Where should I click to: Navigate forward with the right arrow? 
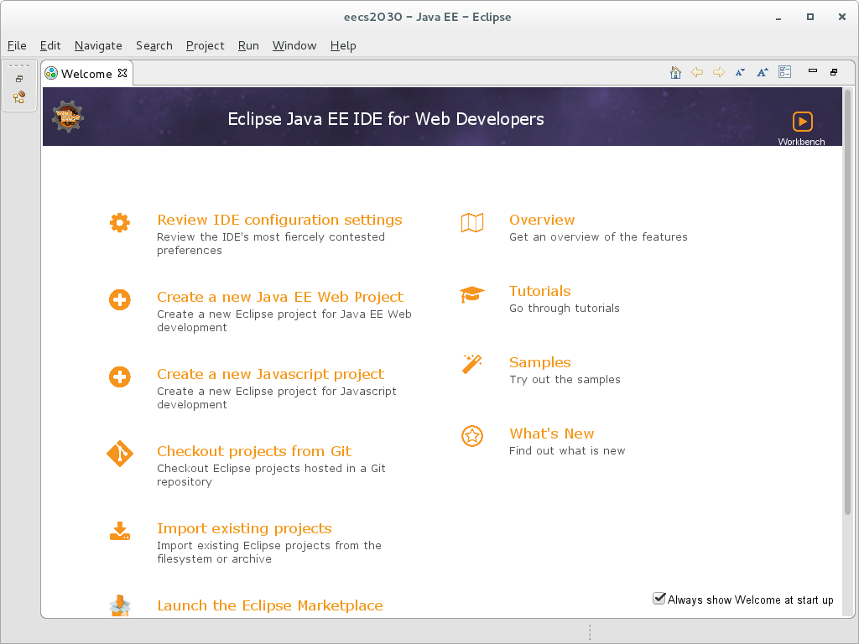click(x=719, y=72)
